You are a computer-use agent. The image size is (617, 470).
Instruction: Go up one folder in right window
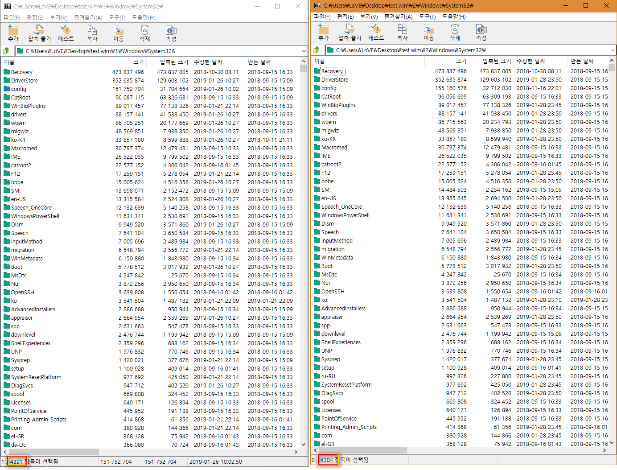click(x=317, y=50)
